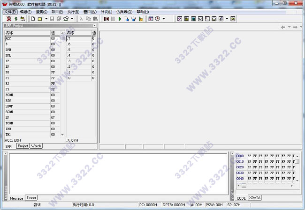Click address 0010 in CODE memory view

pos(240,161)
